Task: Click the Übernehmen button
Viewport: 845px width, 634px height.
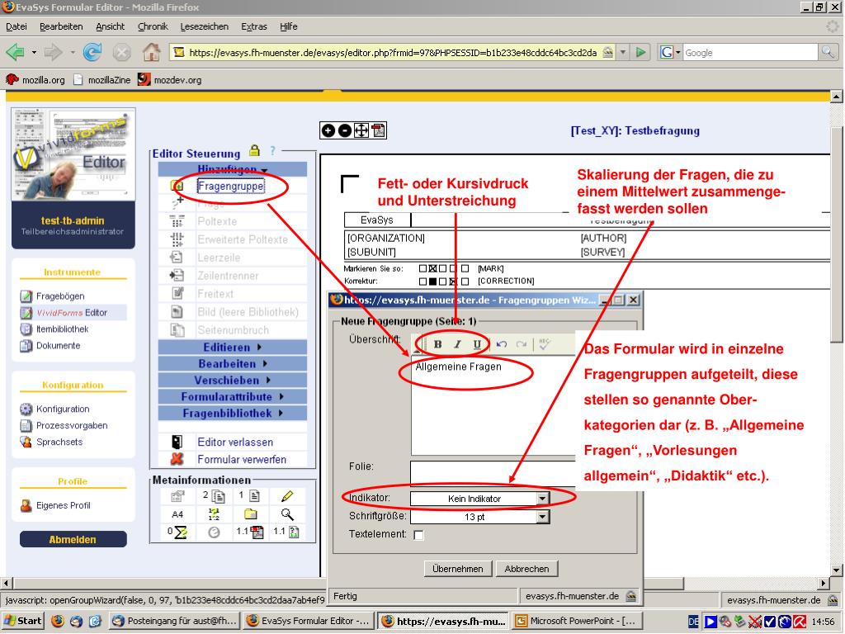Action: tap(457, 569)
